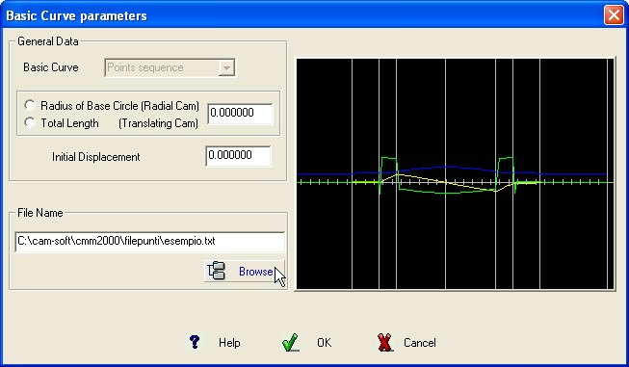Close the Basic Curve parameters dialog
629x367 pixels.
click(x=614, y=15)
